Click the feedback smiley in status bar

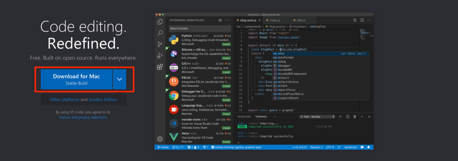pyautogui.click(x=362, y=147)
